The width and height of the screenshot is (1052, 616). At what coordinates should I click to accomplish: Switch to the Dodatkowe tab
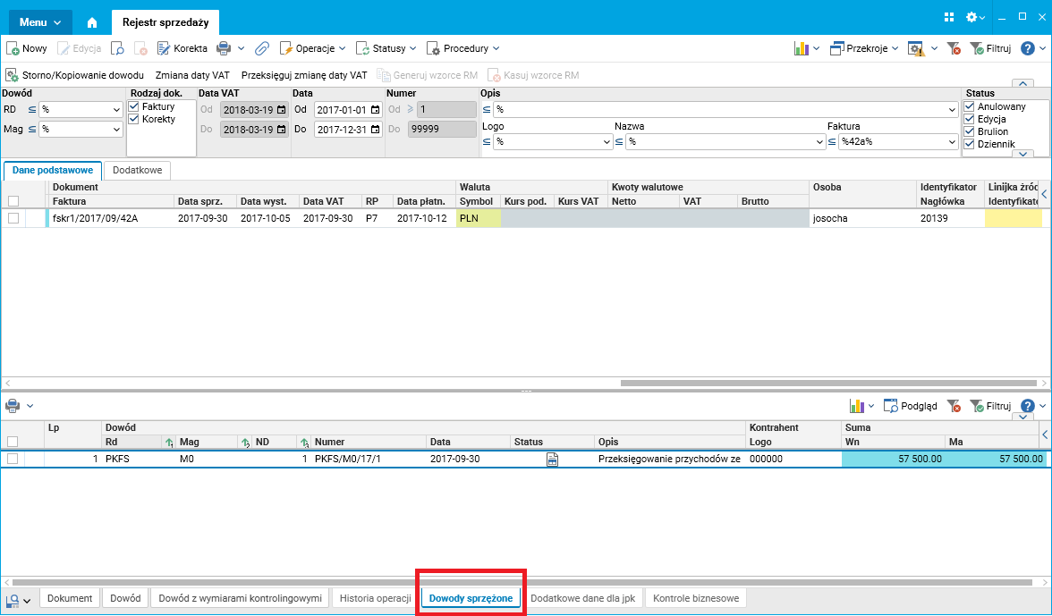tap(138, 170)
